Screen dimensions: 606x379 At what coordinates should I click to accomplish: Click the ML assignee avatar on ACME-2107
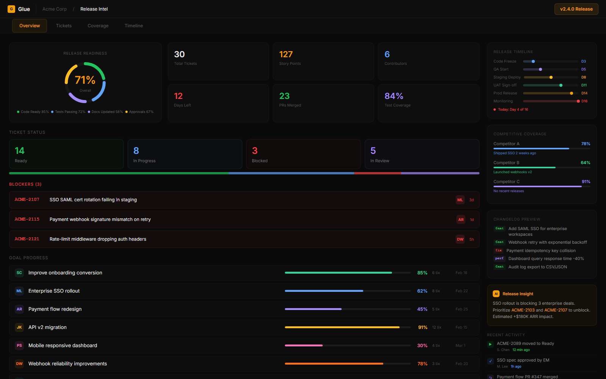[460, 200]
